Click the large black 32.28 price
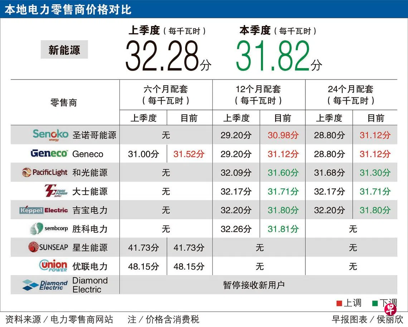Viewport: 408px width, 327px height. coord(163,56)
